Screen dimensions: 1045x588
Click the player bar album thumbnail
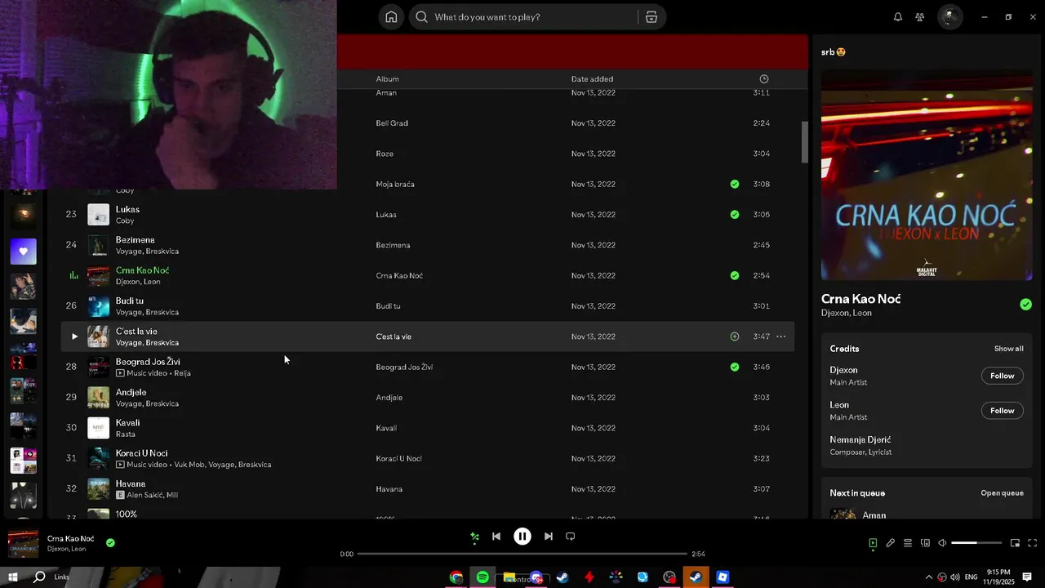pos(23,545)
